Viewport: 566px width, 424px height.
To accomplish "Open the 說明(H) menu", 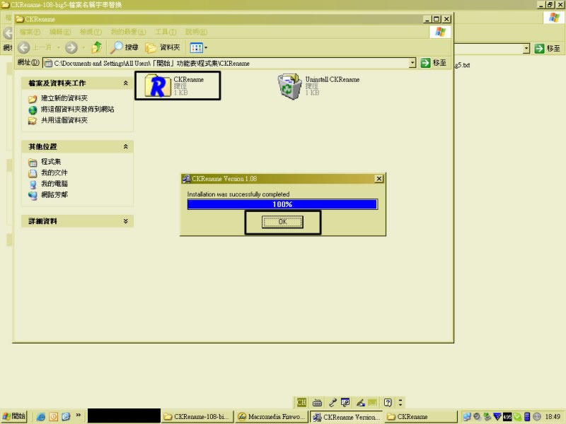I will [197, 32].
